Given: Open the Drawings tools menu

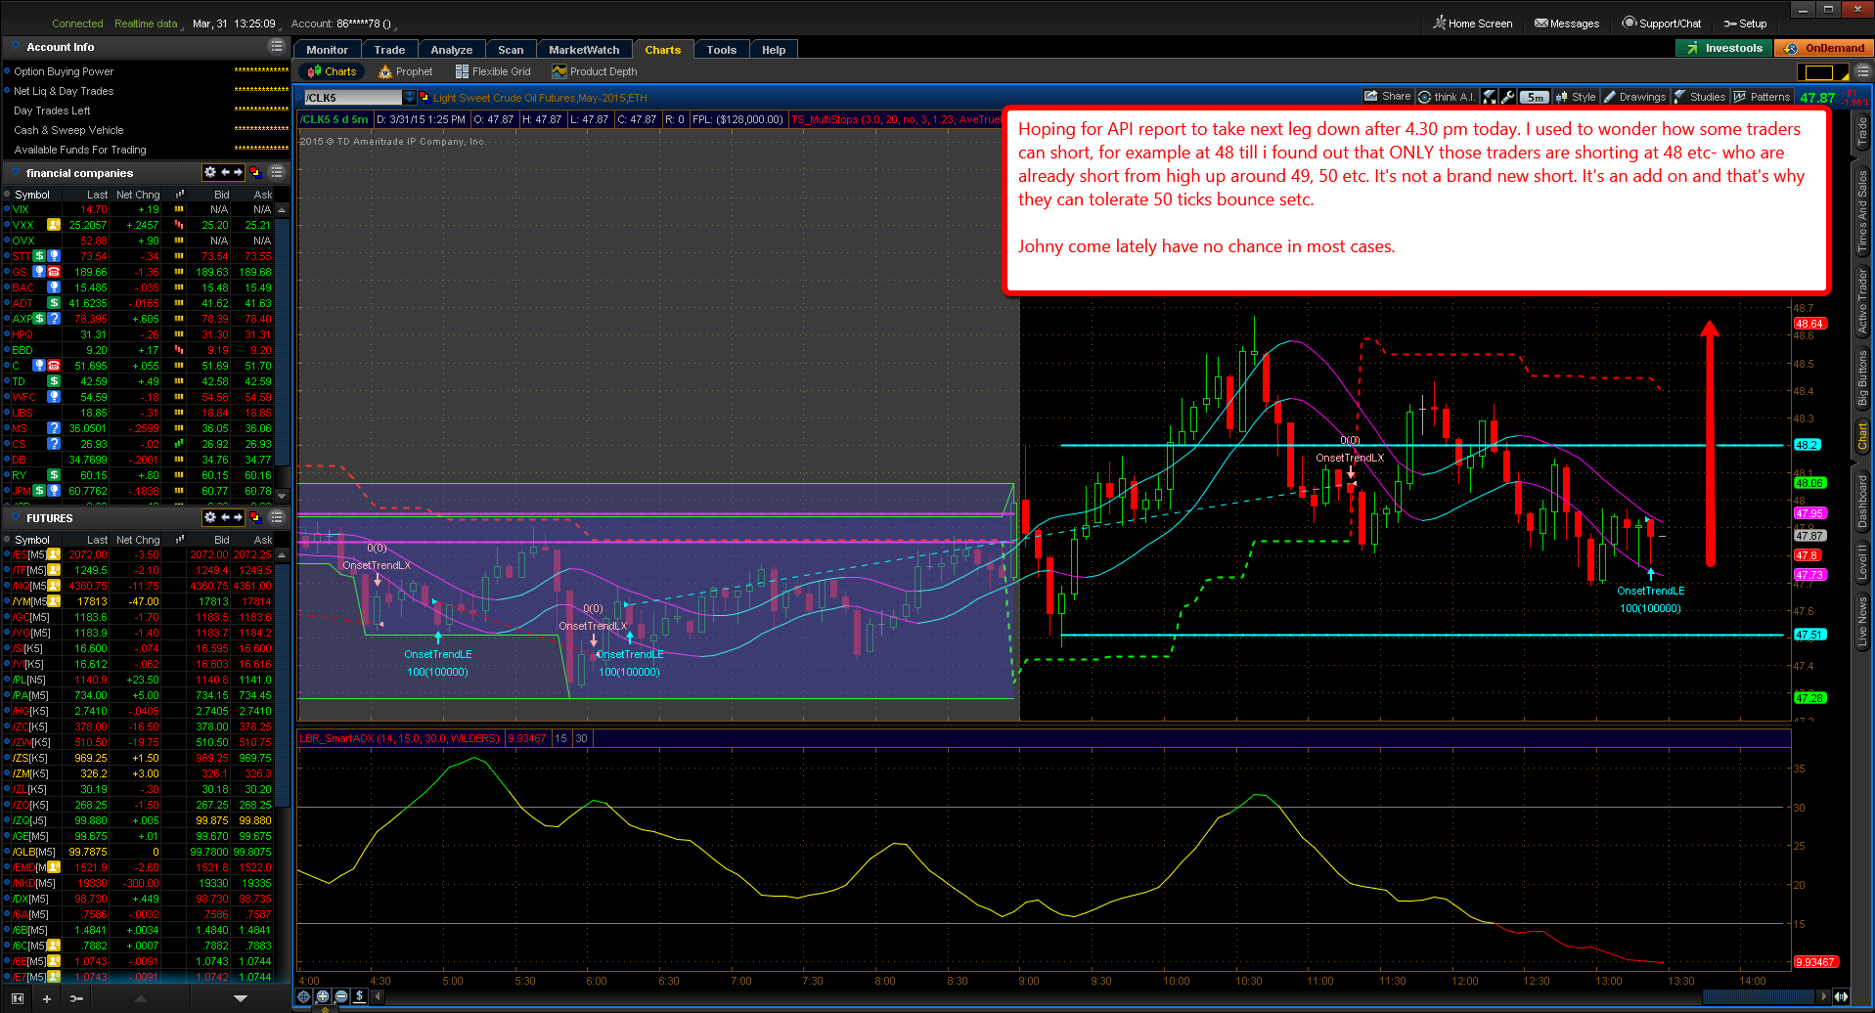Looking at the screenshot, I should pos(1634,97).
